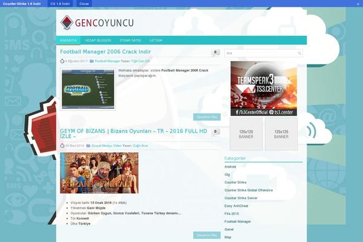Open Football Manager 2006 Crack İndir title
The width and height of the screenshot is (363, 242).
(x=105, y=51)
